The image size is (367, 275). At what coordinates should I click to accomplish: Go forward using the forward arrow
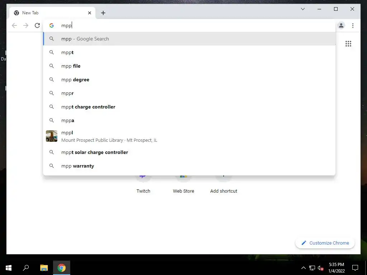26,25
